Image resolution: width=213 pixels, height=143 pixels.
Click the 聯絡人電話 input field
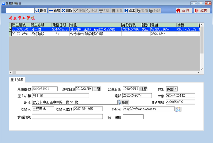pos(88,109)
